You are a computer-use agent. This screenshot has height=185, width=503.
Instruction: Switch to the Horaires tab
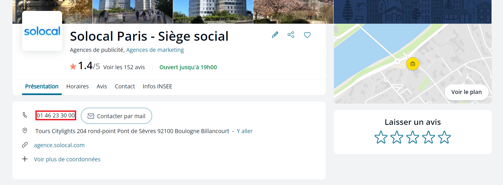coord(77,87)
